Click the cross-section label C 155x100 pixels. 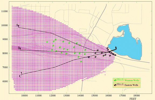(20, 76)
